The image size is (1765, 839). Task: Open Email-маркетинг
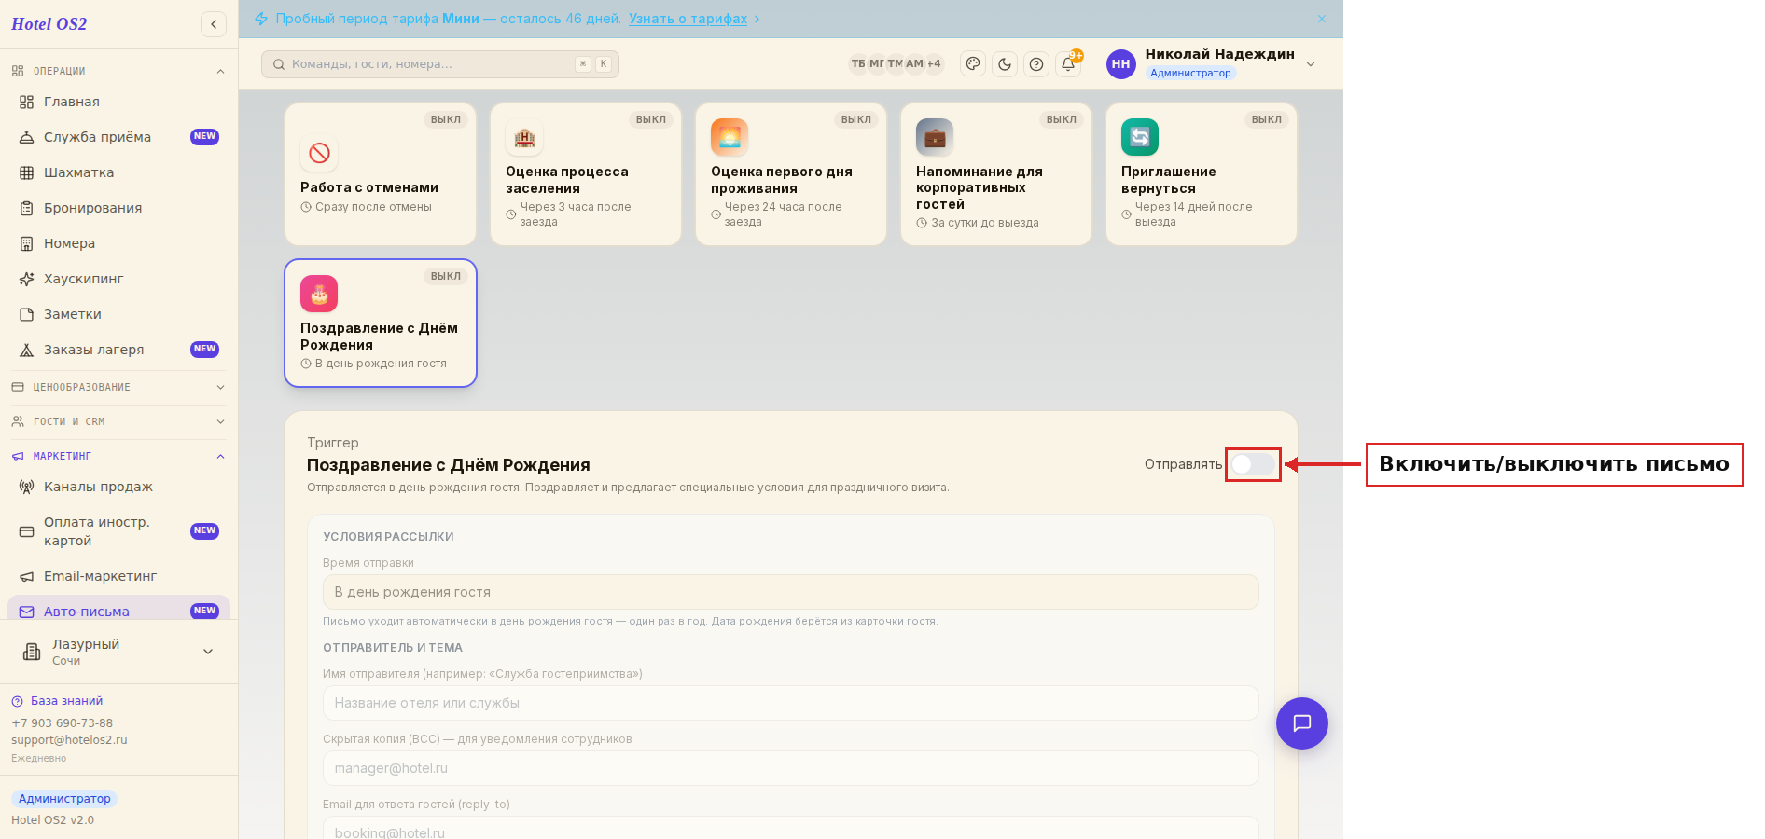point(118,576)
